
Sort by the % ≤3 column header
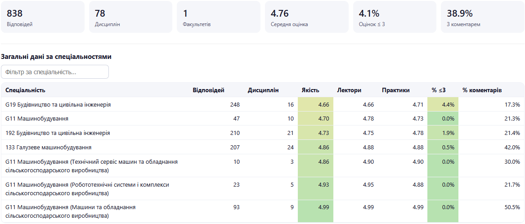point(438,90)
